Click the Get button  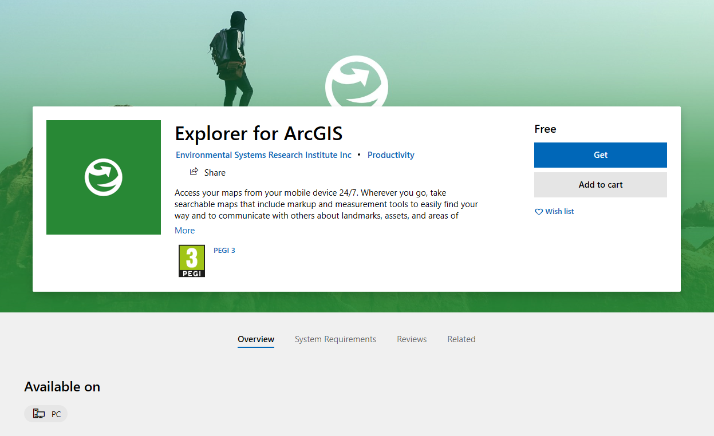point(601,155)
